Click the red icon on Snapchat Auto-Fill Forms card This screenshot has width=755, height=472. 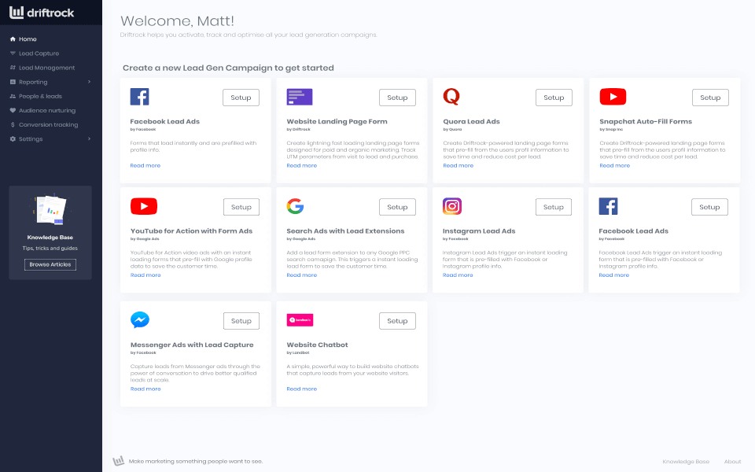tap(613, 97)
